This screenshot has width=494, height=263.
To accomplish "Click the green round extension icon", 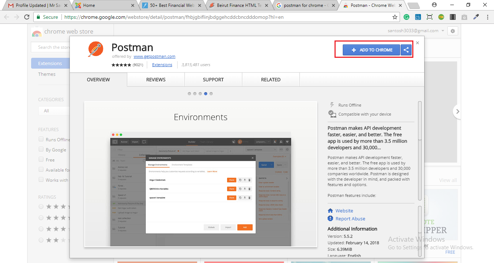I will (441, 17).
